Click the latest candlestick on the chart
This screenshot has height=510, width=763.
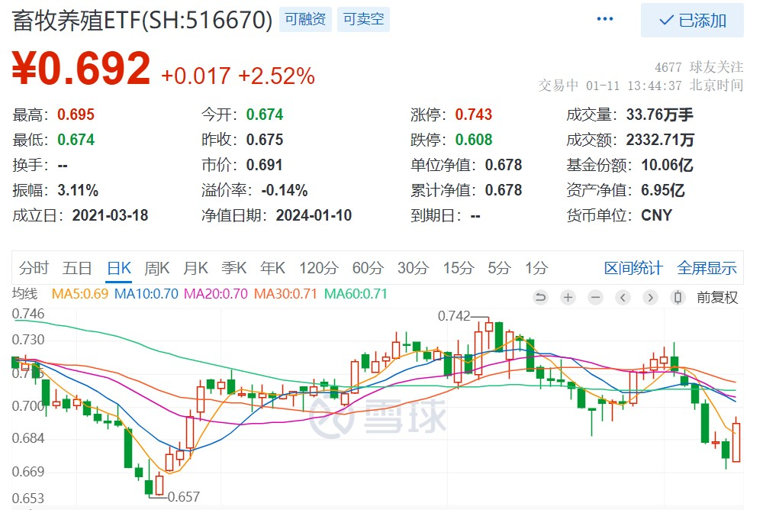[736, 441]
